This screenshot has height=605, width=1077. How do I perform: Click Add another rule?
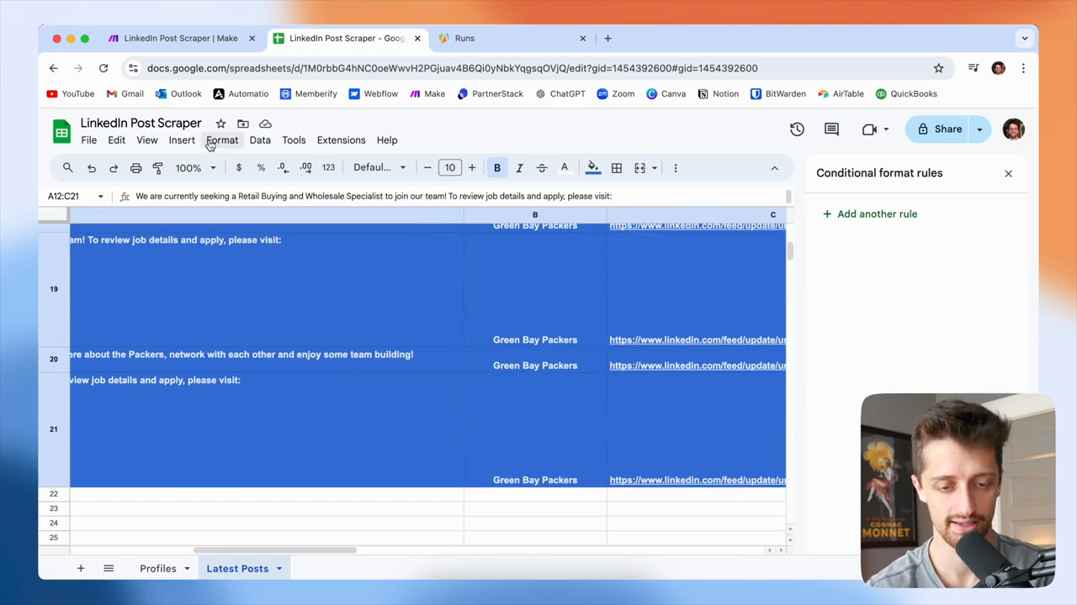[x=870, y=214]
